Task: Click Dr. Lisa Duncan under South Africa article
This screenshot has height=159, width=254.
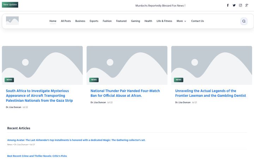Action: tap(13, 107)
